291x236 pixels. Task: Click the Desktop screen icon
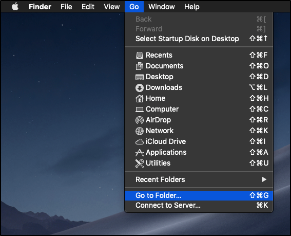pyautogui.click(x=140, y=77)
